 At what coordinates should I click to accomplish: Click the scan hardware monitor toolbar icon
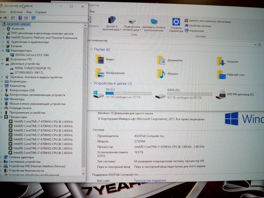pos(33,18)
